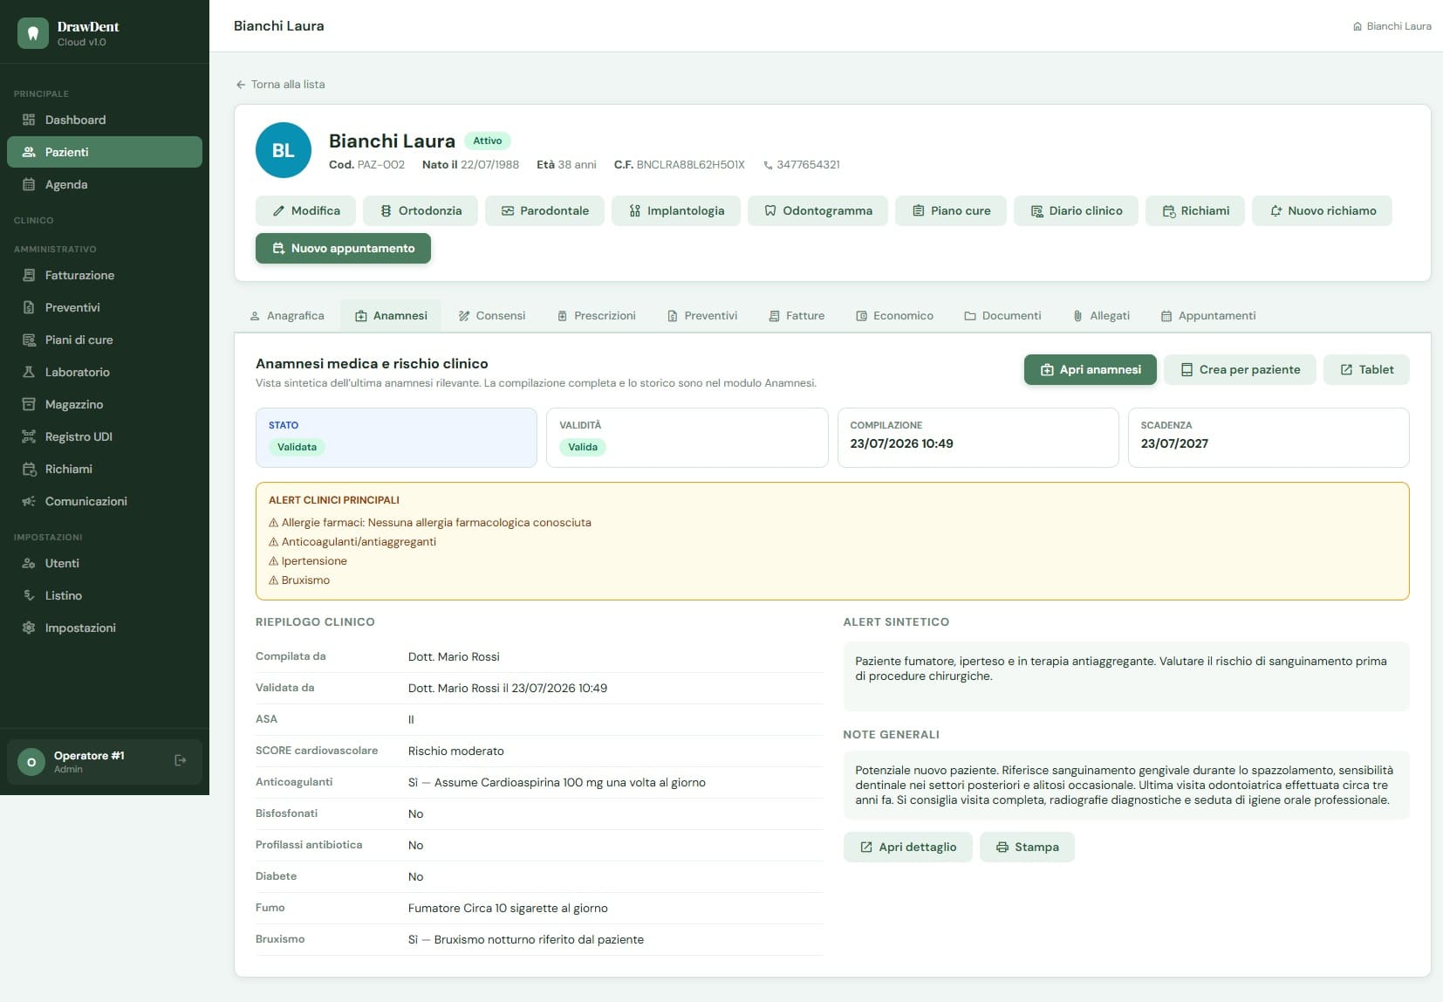
Task: Open the Economico tab
Action: click(x=895, y=316)
